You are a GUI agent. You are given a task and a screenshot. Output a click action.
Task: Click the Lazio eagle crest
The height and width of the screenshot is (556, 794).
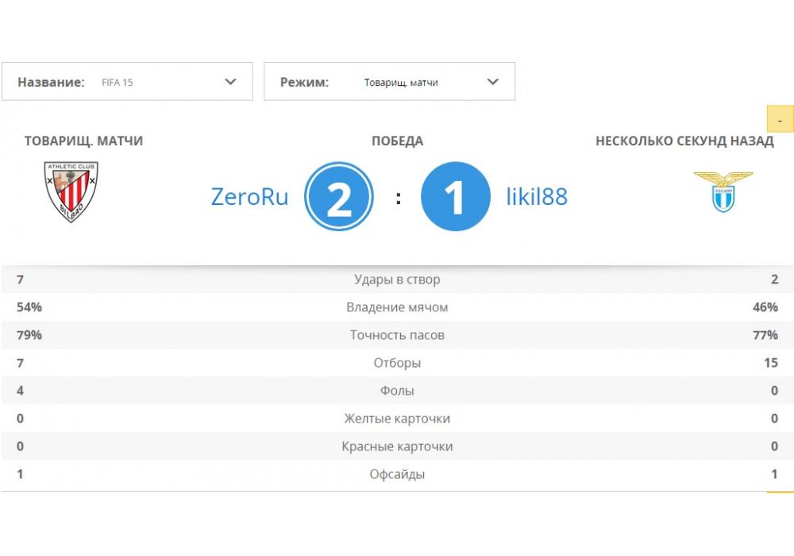(723, 192)
